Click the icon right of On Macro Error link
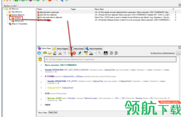This screenshot has width=181, height=117. tap(178, 53)
